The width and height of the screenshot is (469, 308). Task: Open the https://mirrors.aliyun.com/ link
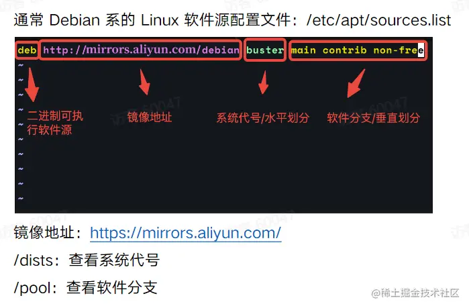[x=185, y=233]
